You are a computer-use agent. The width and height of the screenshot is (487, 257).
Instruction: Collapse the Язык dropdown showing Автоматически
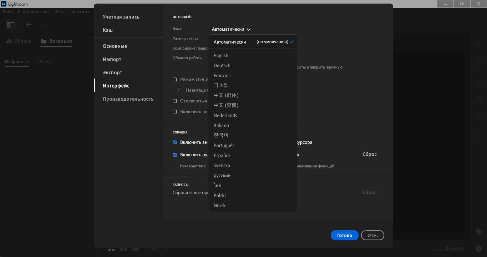231,29
